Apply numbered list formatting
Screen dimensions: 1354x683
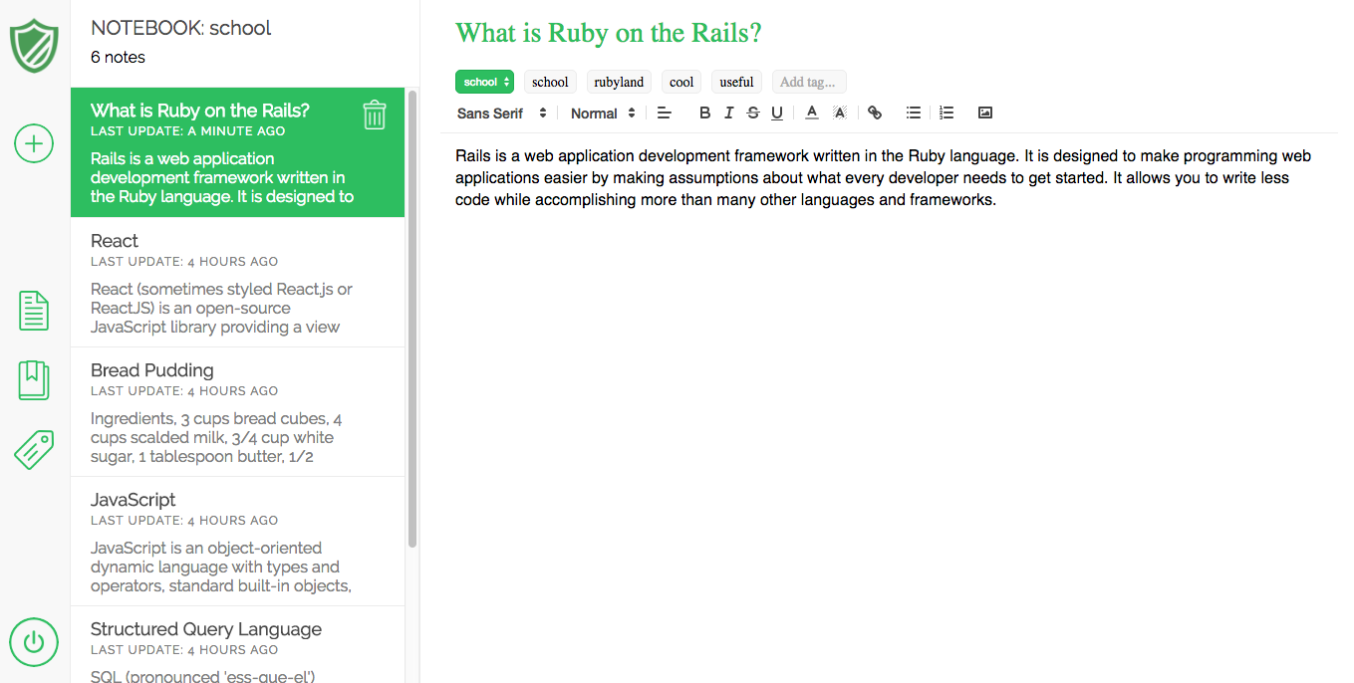tap(947, 114)
